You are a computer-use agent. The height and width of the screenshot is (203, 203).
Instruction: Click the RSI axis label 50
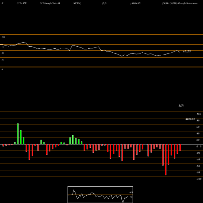[x=3, y=53]
